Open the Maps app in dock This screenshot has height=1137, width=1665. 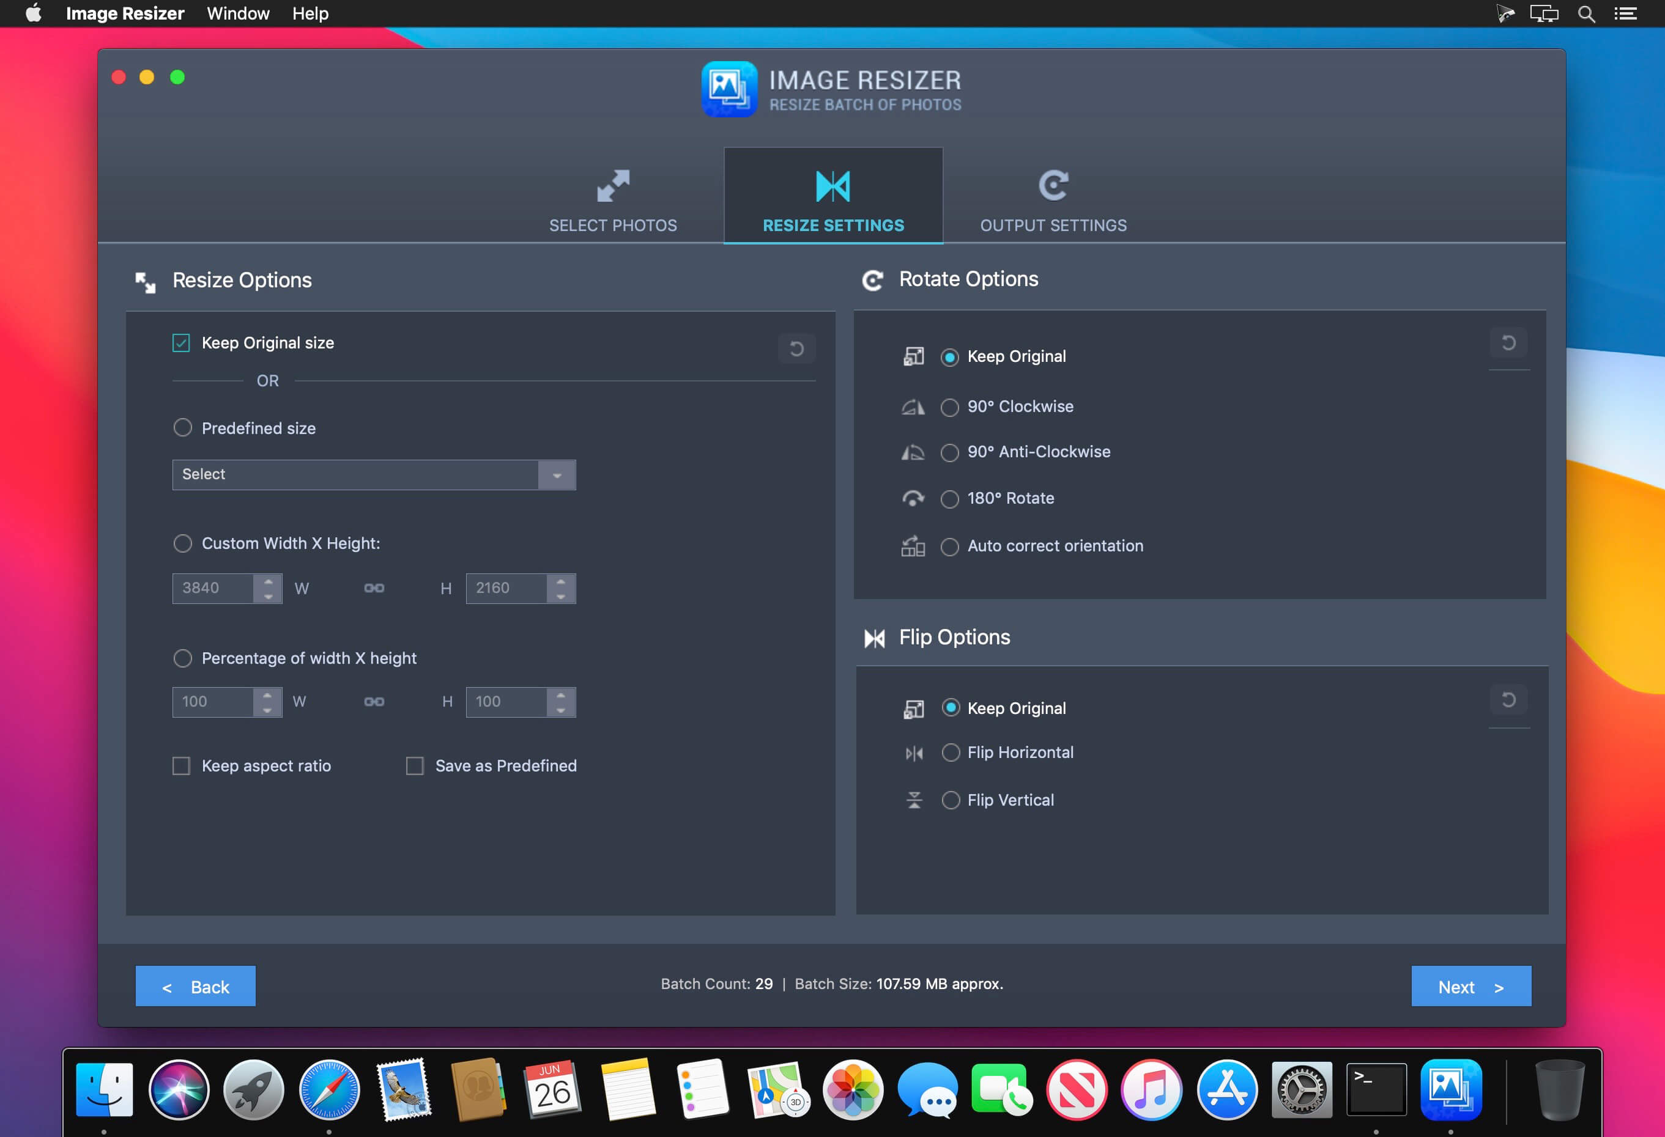(777, 1090)
